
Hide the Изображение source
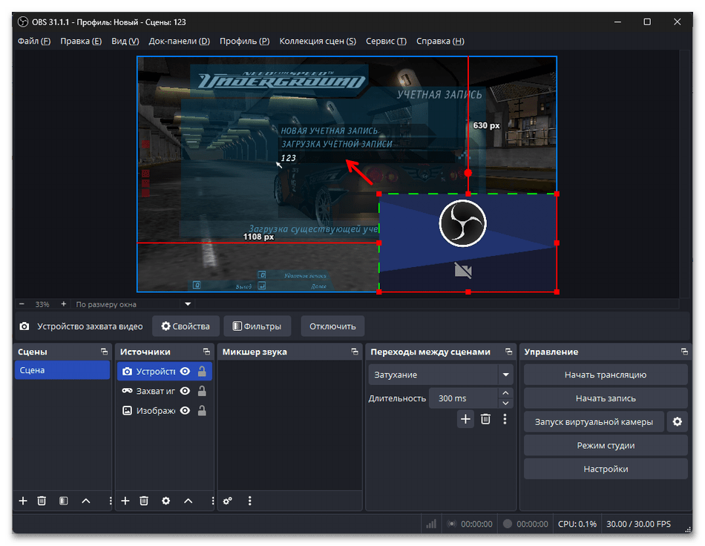(x=185, y=410)
